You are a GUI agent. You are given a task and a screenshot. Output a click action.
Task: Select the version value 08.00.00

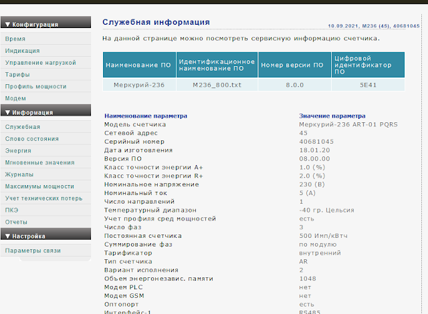click(314, 159)
